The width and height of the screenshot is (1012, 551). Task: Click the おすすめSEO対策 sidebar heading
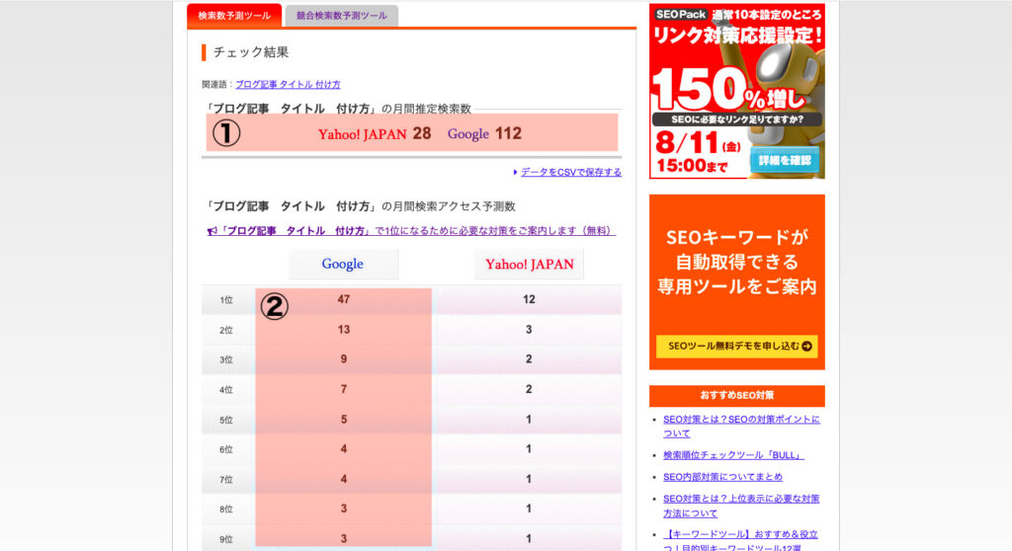[x=737, y=395]
